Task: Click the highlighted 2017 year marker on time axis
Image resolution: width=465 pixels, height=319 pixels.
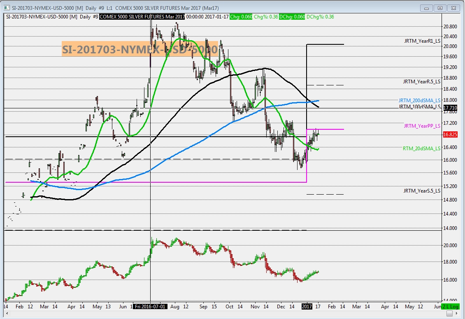Action: point(307,307)
